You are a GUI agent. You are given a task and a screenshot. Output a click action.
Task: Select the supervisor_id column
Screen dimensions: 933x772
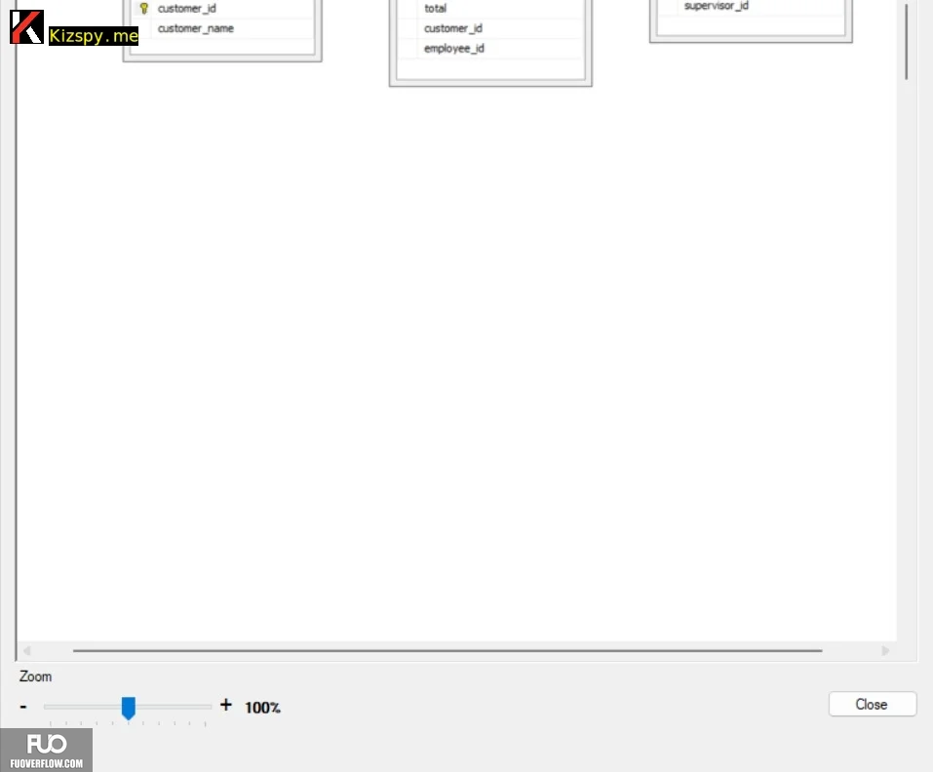pyautogui.click(x=716, y=6)
